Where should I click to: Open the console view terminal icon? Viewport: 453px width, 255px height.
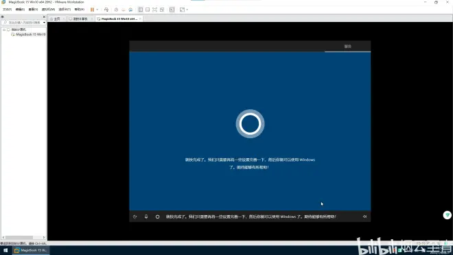coord(172,10)
